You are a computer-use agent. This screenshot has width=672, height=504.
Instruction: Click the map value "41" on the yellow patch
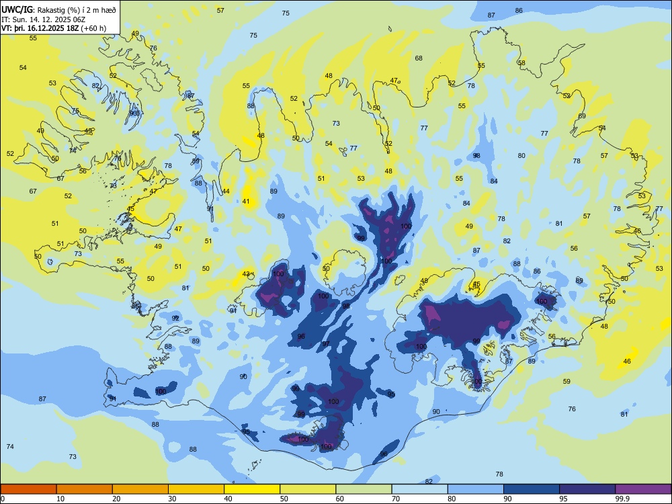tap(246, 202)
